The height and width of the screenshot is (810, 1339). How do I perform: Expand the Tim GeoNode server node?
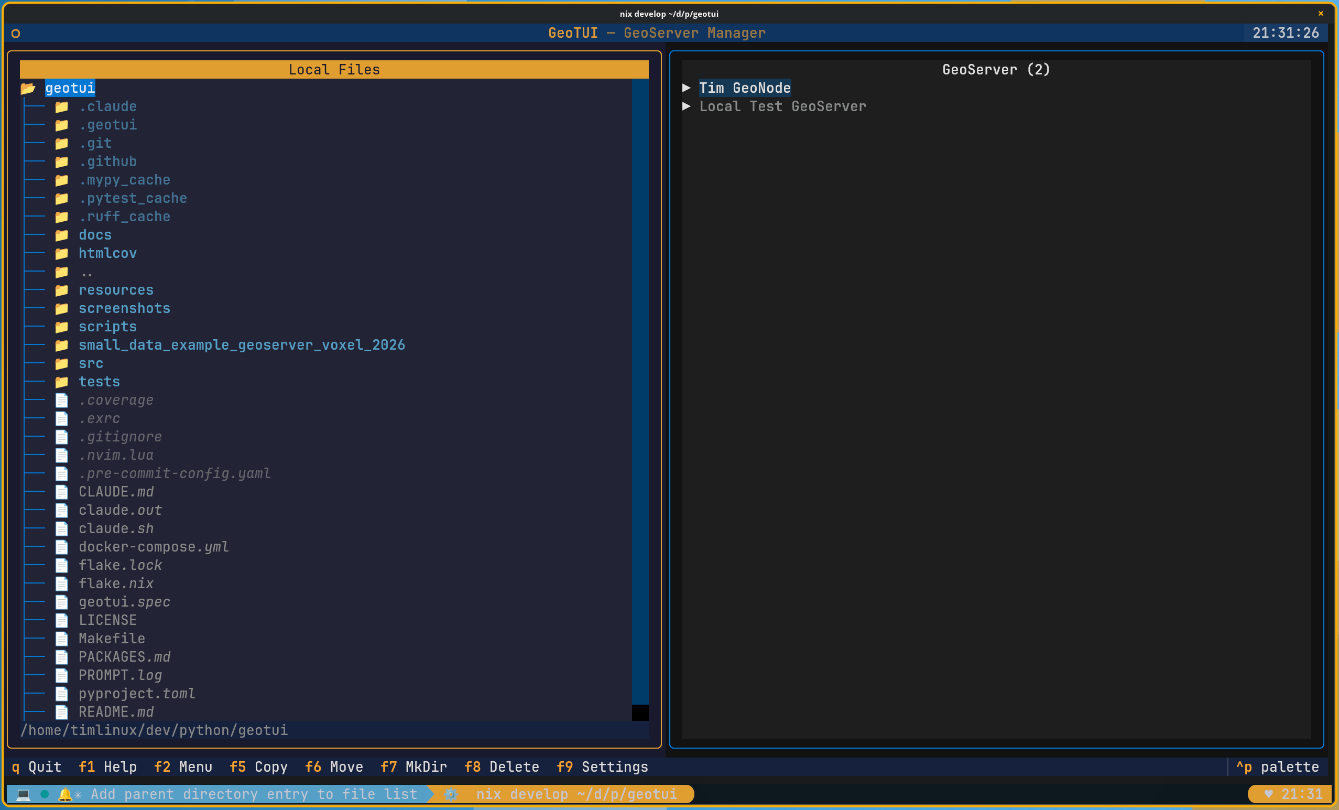click(x=687, y=88)
